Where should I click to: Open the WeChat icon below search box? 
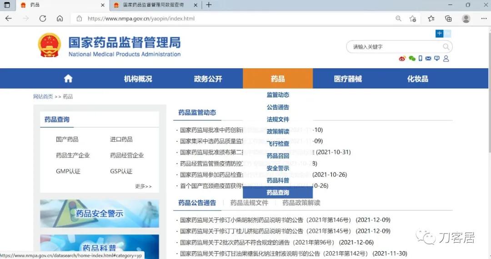click(412, 59)
